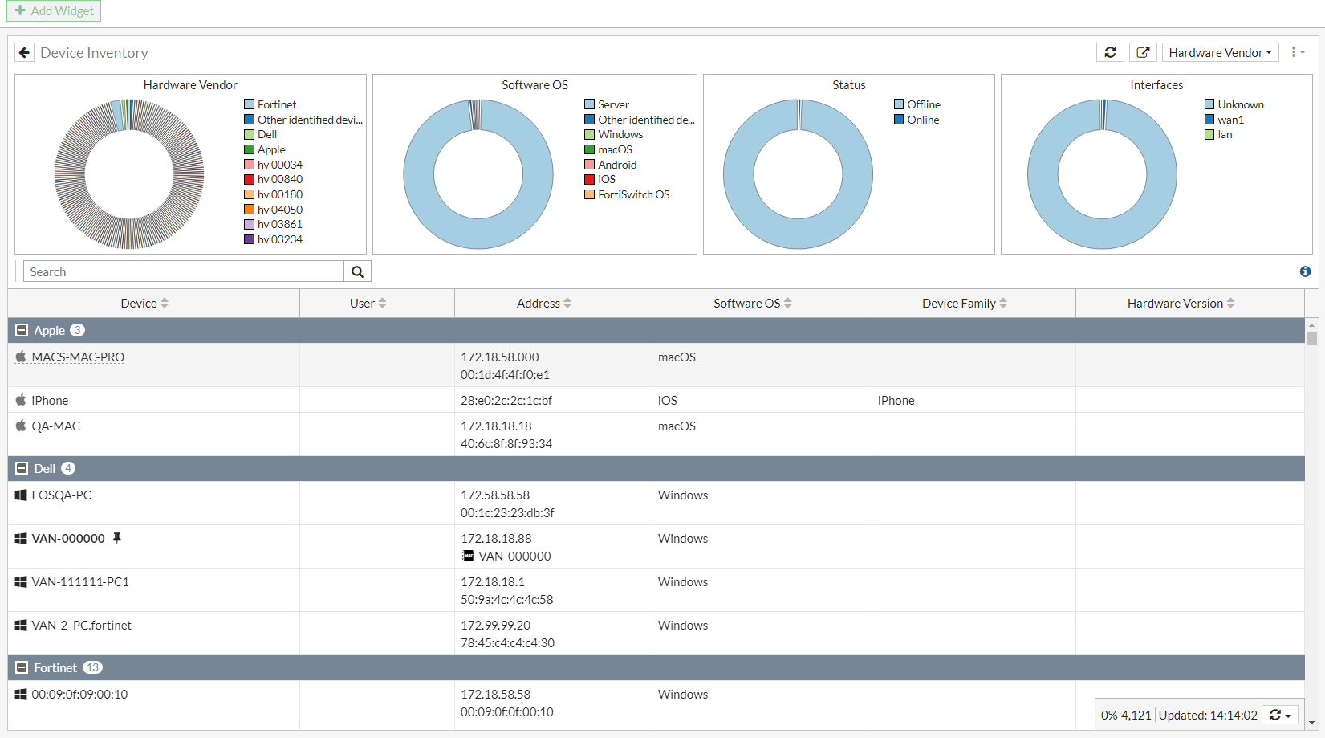Open widget in new window icon

(x=1143, y=53)
